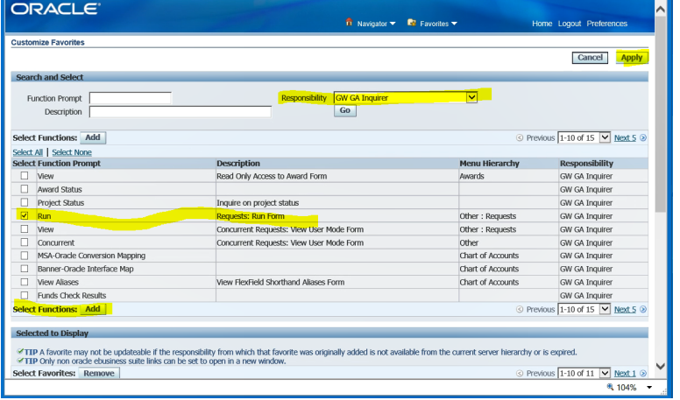This screenshot has width=680, height=400.
Task: Check the Award Status checkbox
Action: 25,189
